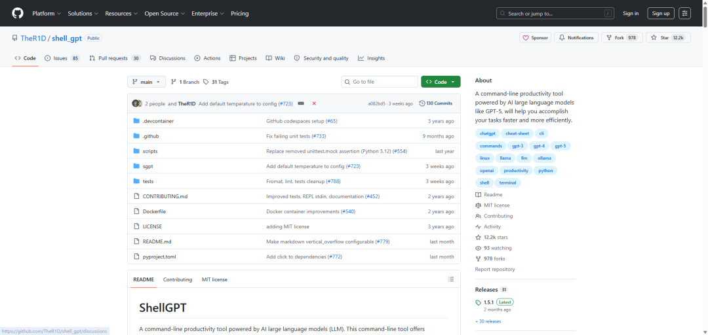
Task: Open the main branch selector dropdown
Action: [146, 82]
